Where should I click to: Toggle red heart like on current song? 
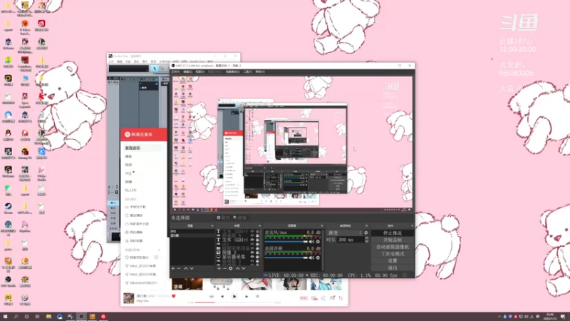click(174, 296)
